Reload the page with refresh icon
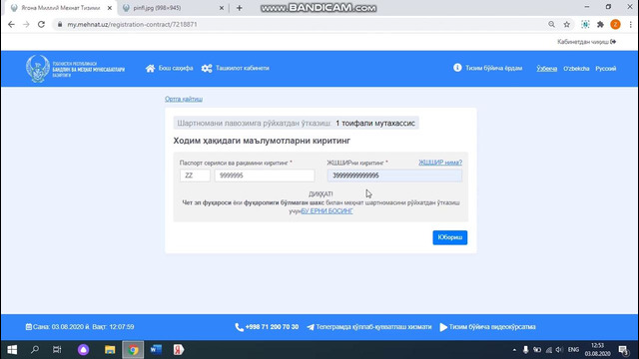The image size is (639, 359). [x=41, y=24]
